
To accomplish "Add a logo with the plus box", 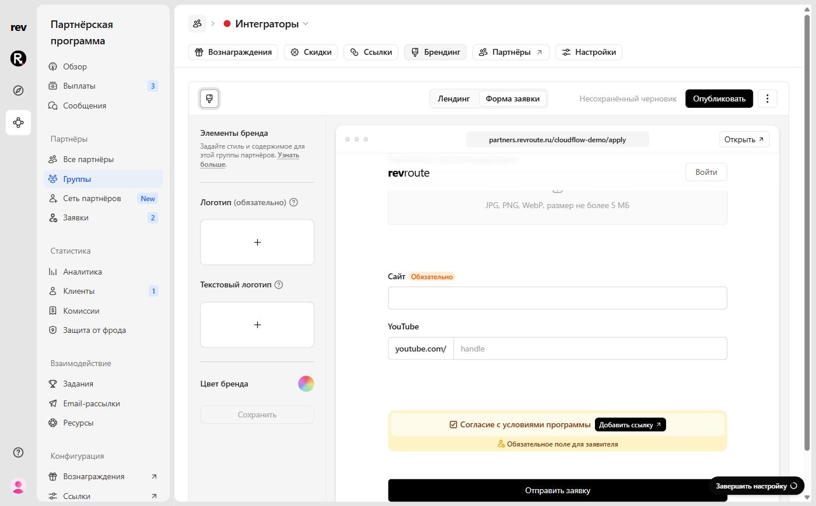I will click(x=257, y=243).
